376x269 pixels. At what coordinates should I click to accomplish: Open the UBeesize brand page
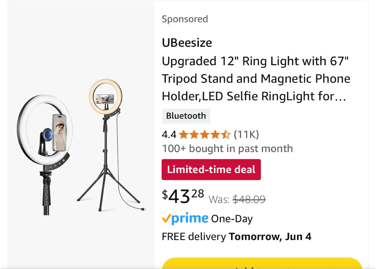(x=187, y=42)
